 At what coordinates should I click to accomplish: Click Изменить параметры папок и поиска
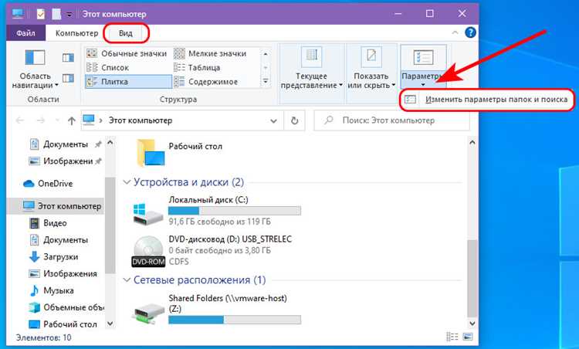[x=487, y=100]
